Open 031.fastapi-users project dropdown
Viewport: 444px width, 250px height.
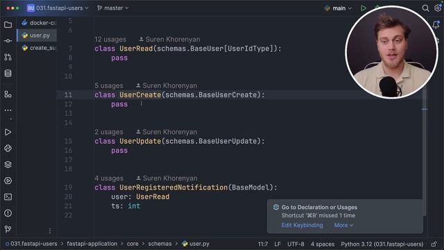coord(58,8)
